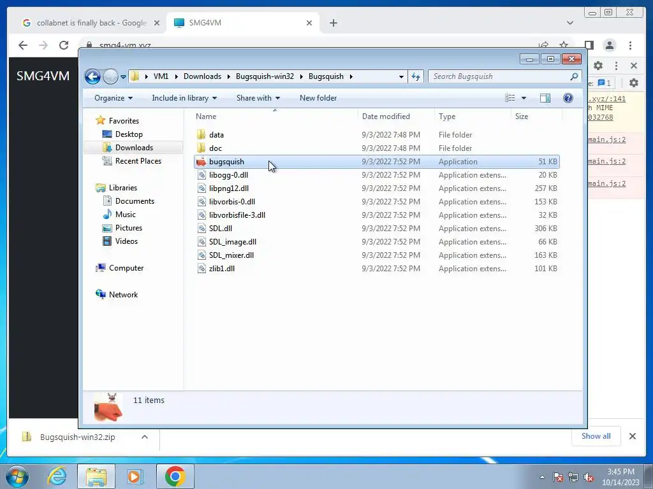Click the New folder button

pyautogui.click(x=318, y=98)
